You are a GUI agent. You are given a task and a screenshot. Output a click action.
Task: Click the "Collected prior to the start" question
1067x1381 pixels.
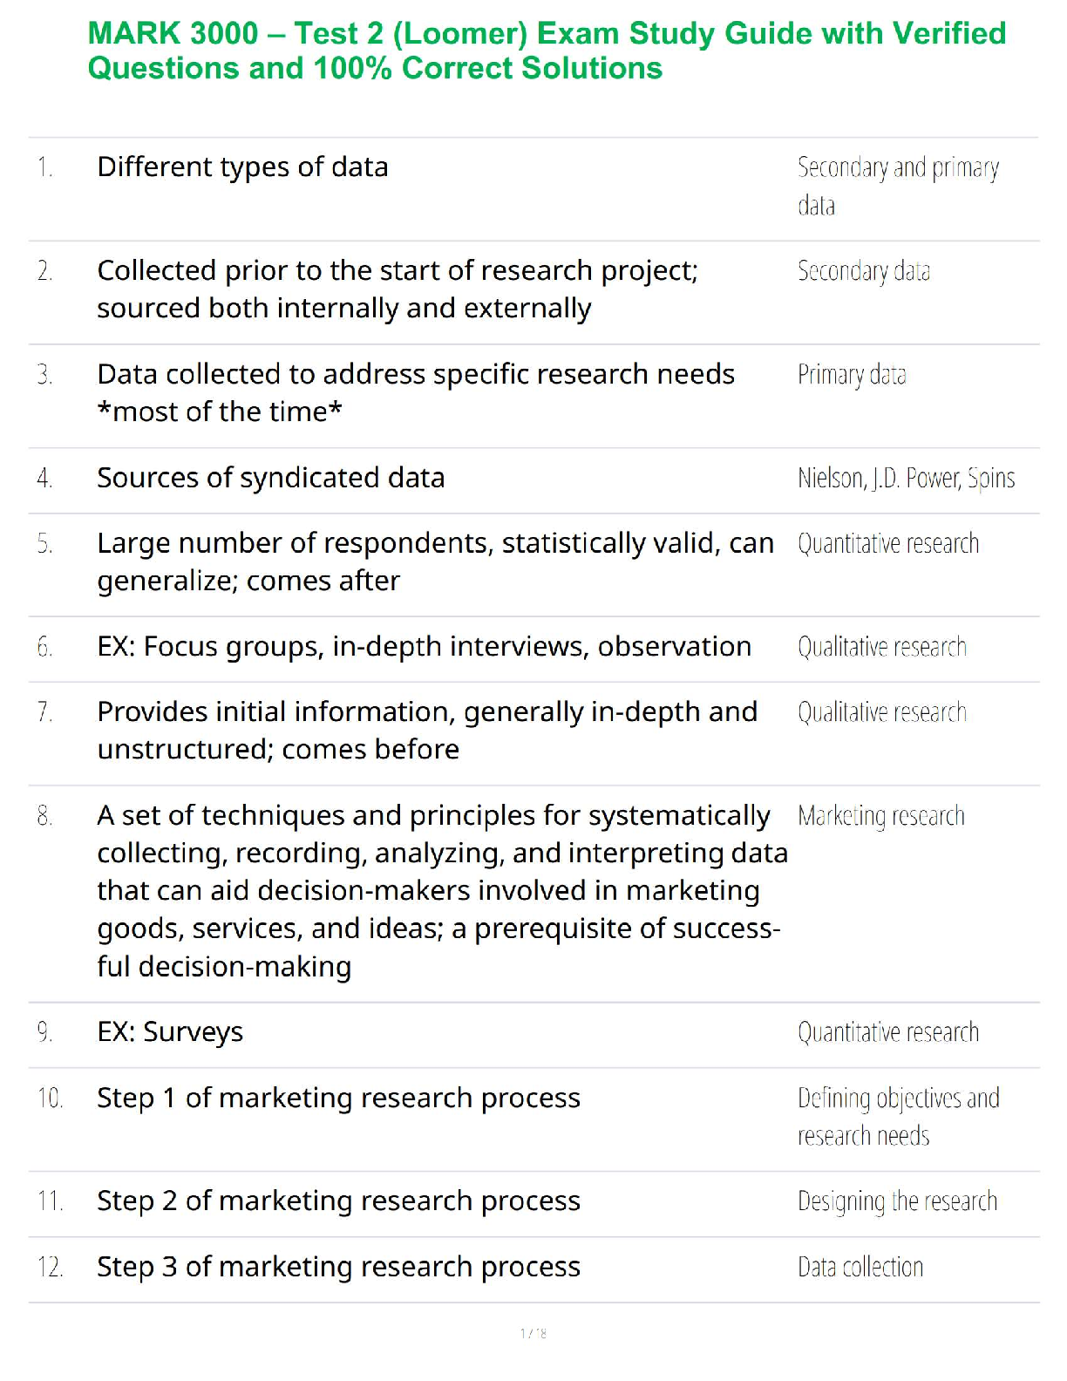click(x=397, y=289)
